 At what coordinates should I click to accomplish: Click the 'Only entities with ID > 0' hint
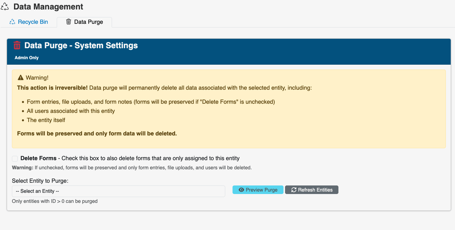coord(55,201)
